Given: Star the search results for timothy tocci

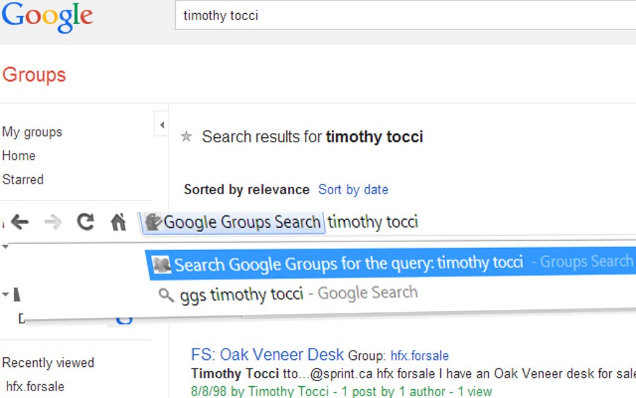Looking at the screenshot, I should (x=185, y=137).
